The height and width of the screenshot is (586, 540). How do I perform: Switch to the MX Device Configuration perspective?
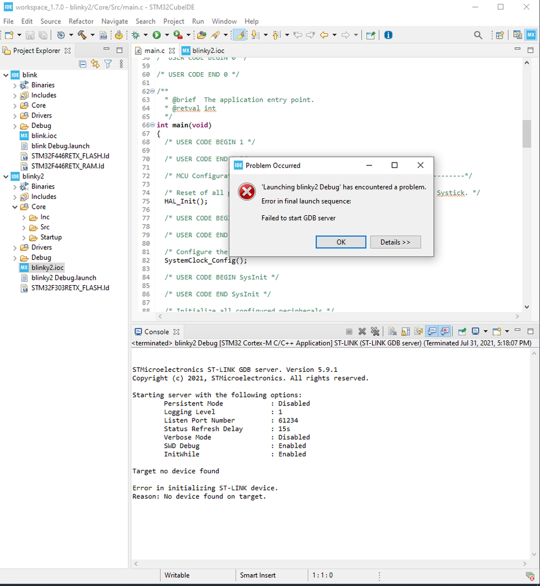tap(531, 35)
